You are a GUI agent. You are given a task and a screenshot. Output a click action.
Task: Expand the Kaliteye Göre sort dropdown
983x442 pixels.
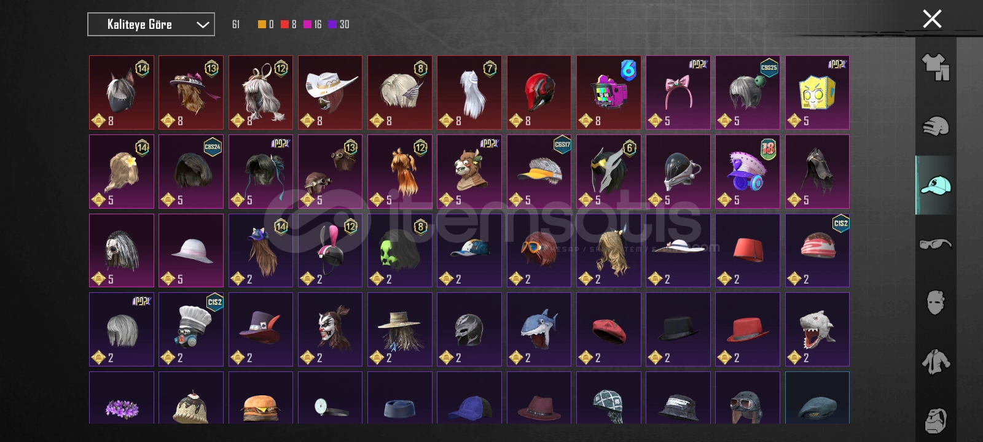[x=151, y=25]
